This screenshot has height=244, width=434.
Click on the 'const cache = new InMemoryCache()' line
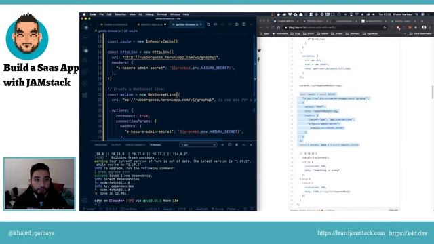142,41
